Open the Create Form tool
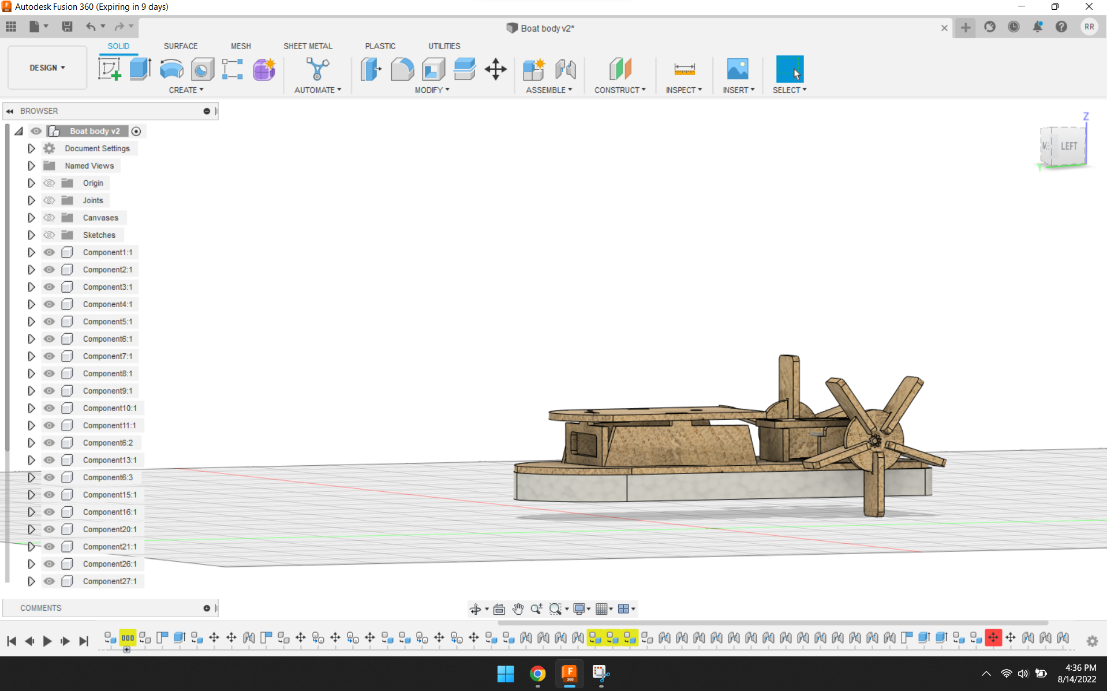 [x=264, y=69]
